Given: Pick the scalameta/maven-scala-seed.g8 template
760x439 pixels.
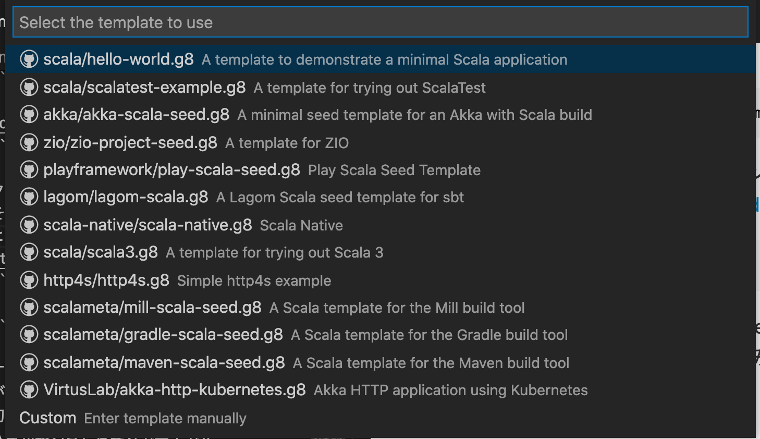Looking at the screenshot, I should 163,362.
